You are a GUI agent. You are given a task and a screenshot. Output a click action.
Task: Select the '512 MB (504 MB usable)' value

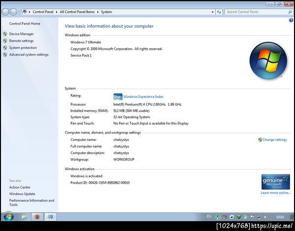tap(131, 111)
